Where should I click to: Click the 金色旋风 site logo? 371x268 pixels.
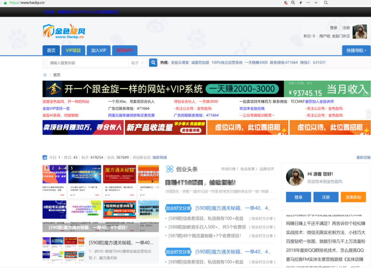coord(64,31)
